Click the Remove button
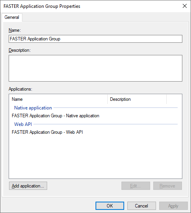This screenshot has width=191, height=213. point(167,186)
